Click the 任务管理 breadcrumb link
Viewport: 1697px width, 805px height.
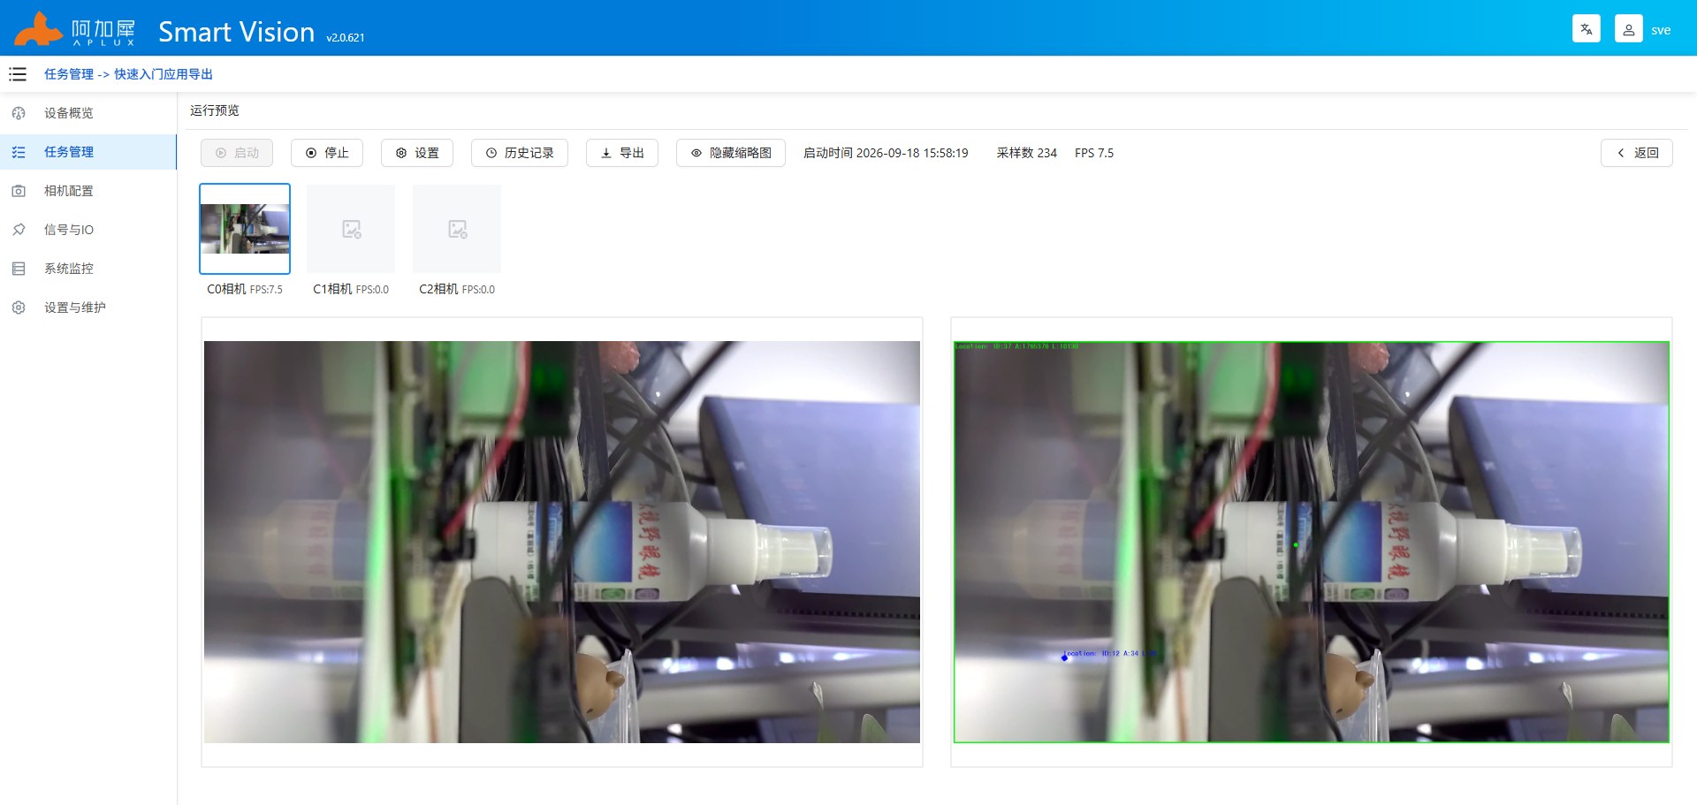click(69, 74)
